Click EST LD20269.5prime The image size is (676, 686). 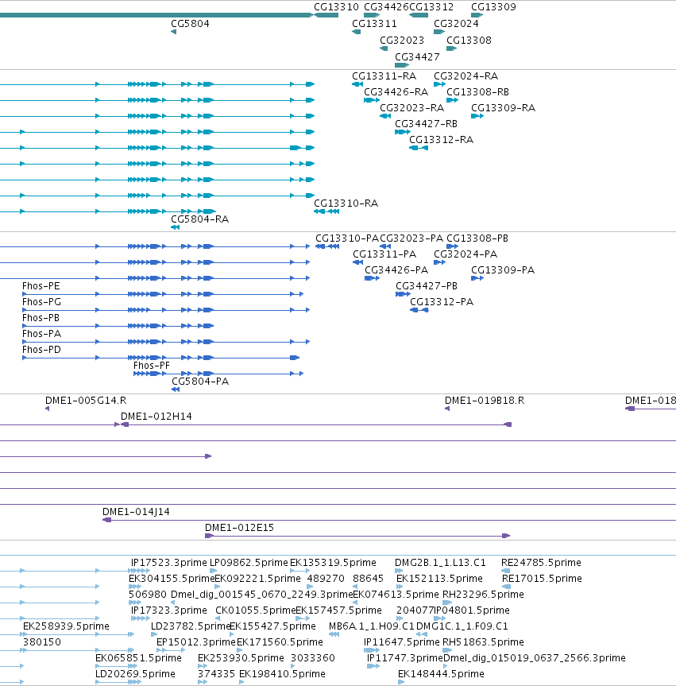point(135,674)
